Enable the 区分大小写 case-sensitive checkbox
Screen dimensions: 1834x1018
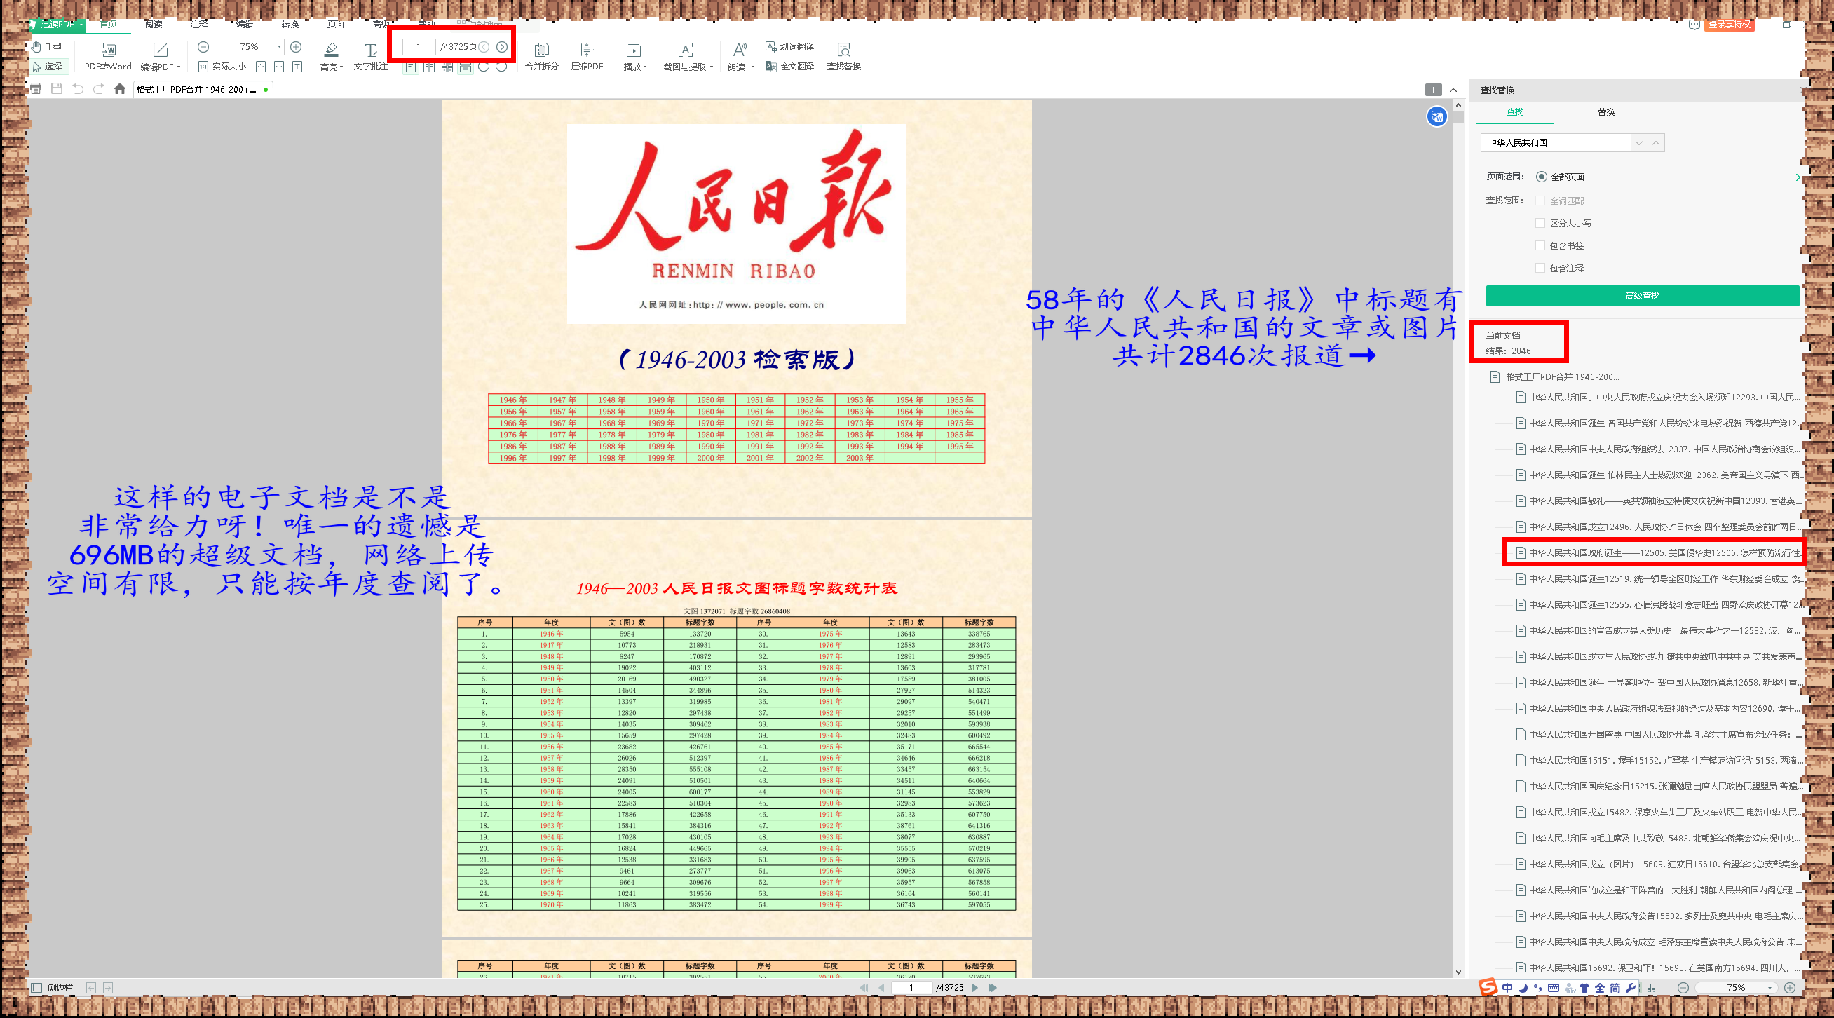pyautogui.click(x=1540, y=223)
